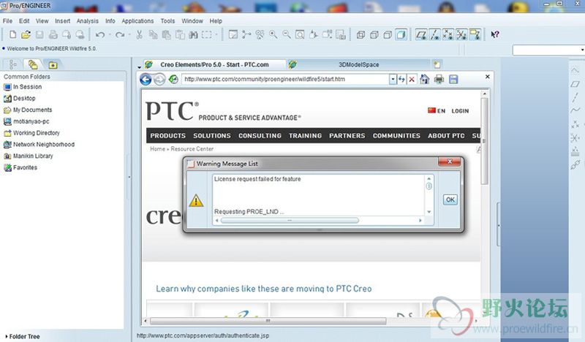Close the embedded browser pane with the X
This screenshot has height=342, width=585.
click(487, 77)
